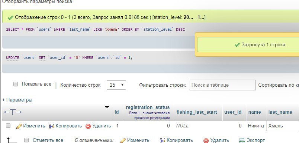Click the pencil Edit icon in row 1
The height and width of the screenshot is (143, 299).
19,126
